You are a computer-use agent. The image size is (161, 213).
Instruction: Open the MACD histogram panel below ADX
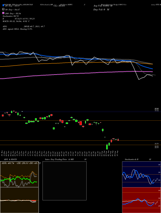[19, 200]
